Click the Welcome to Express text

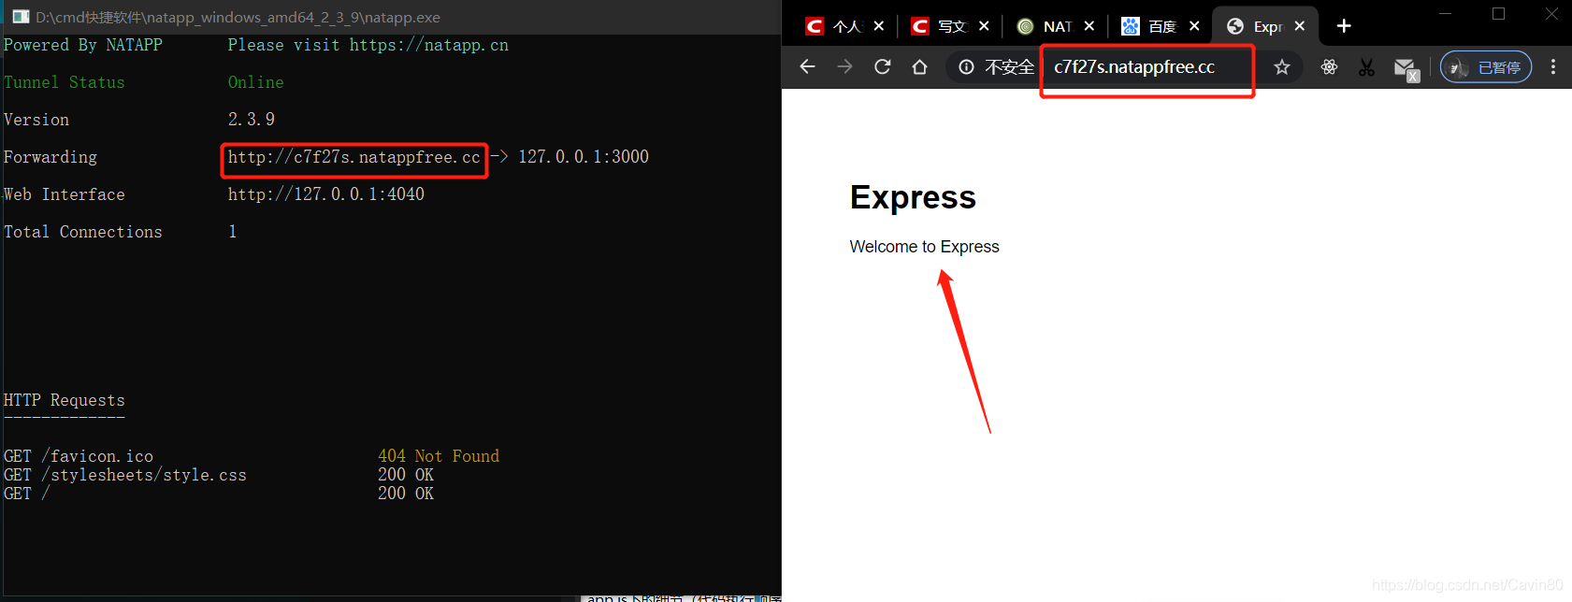point(924,247)
